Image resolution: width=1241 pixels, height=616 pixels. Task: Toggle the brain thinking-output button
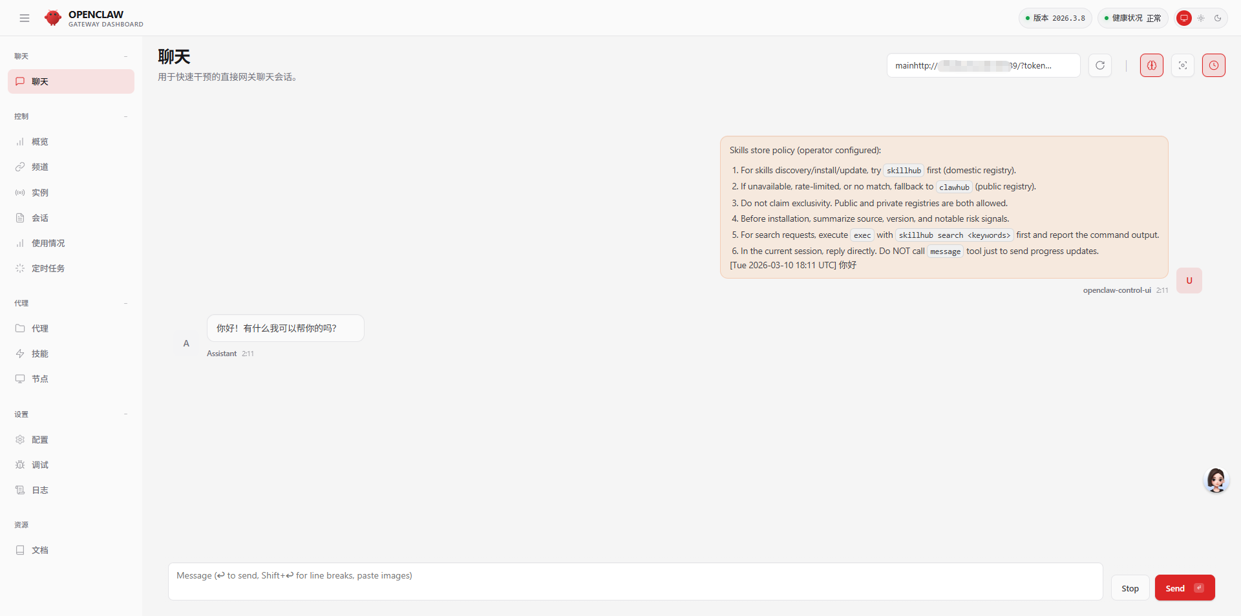1151,65
